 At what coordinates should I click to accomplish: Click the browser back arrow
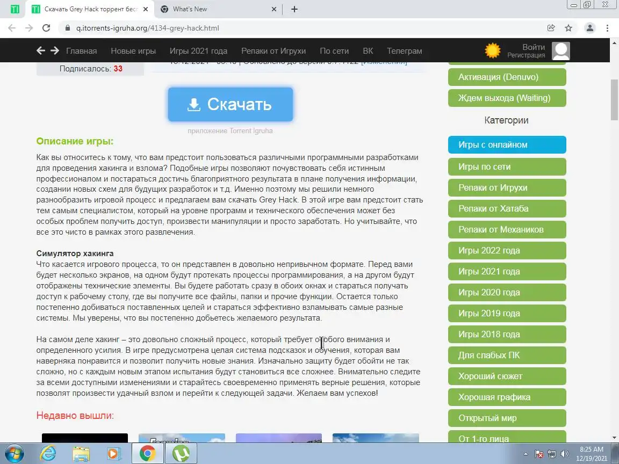tap(12, 28)
